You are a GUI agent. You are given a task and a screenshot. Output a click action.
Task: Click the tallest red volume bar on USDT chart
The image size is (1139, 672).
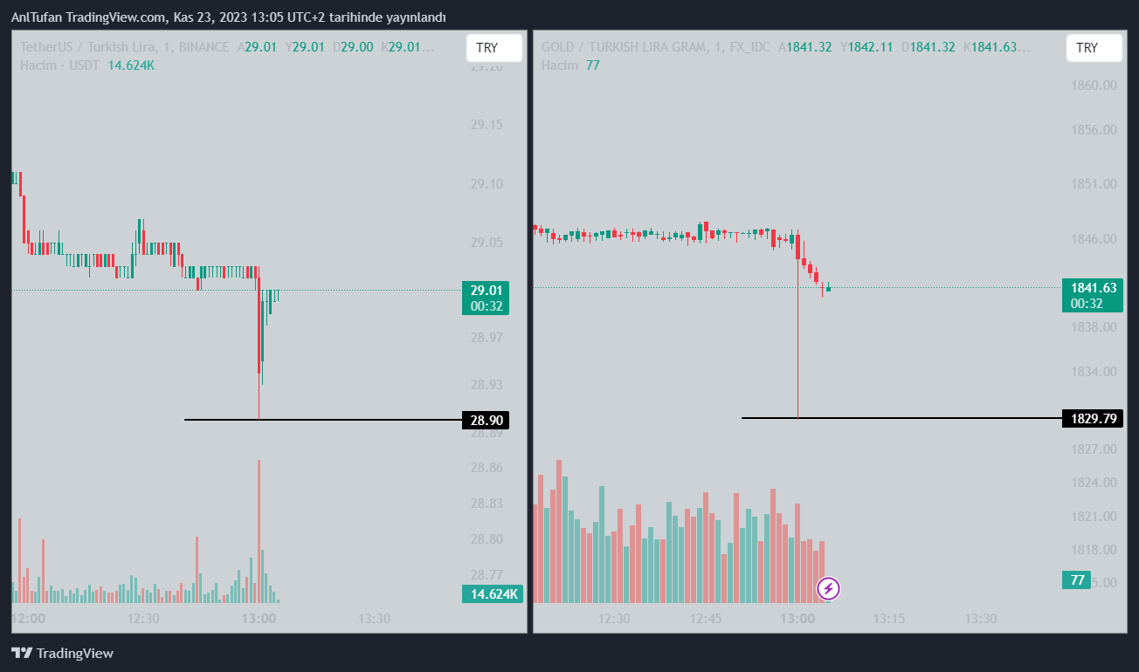(x=259, y=524)
